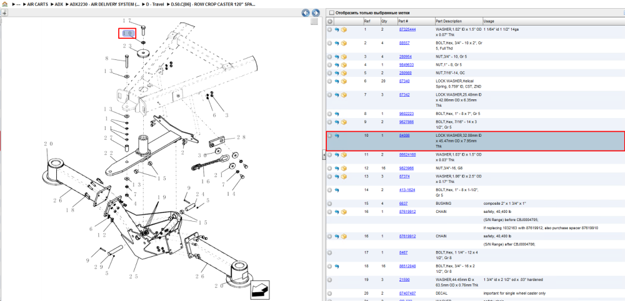This screenshot has height=301, width=625.
Task: Open D.50.C[06] ROW CROP CASTER breadcrumb
Action: 213,4
